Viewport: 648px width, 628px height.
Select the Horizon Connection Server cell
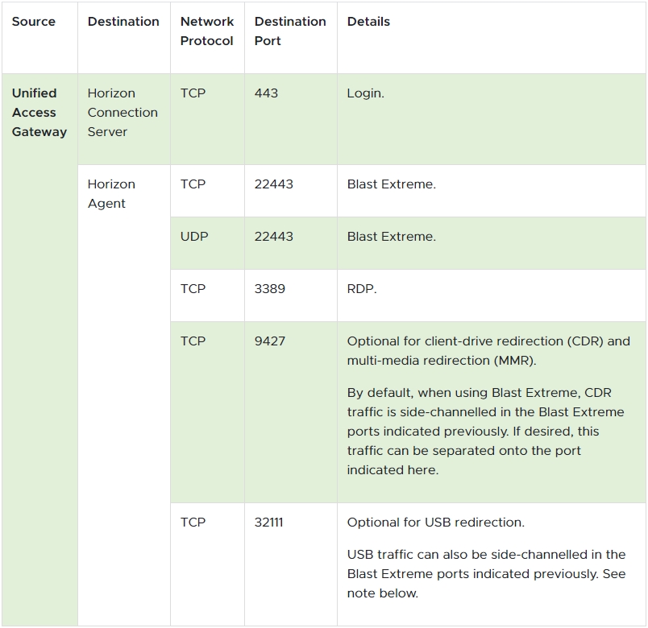(123, 113)
